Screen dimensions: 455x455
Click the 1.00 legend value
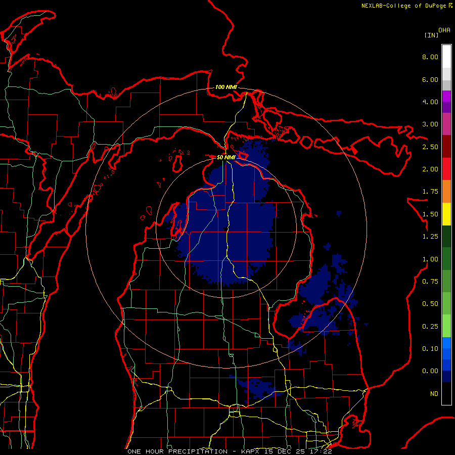coord(430,259)
